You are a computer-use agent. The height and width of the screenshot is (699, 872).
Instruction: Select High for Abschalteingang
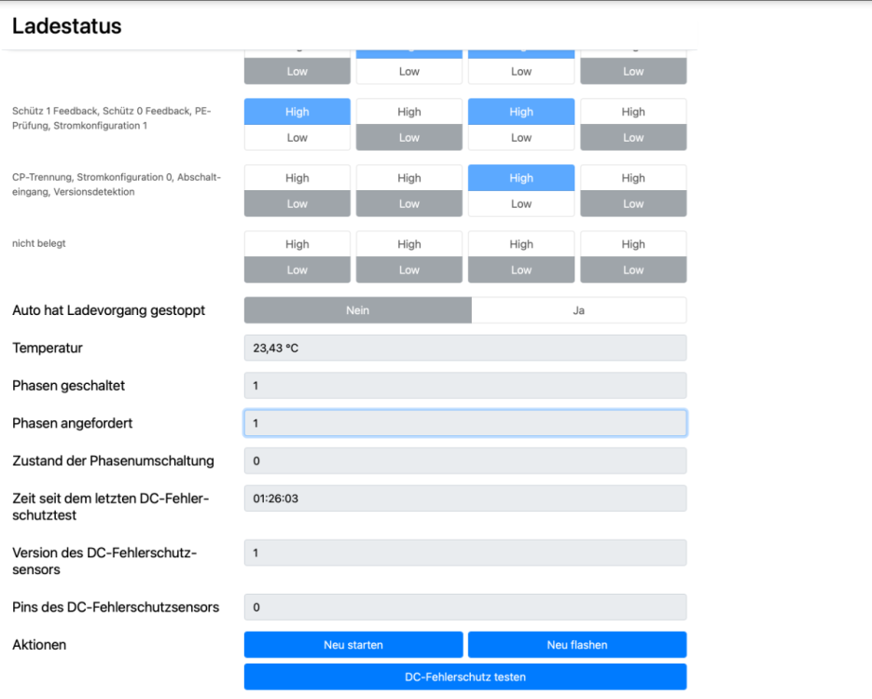[520, 178]
